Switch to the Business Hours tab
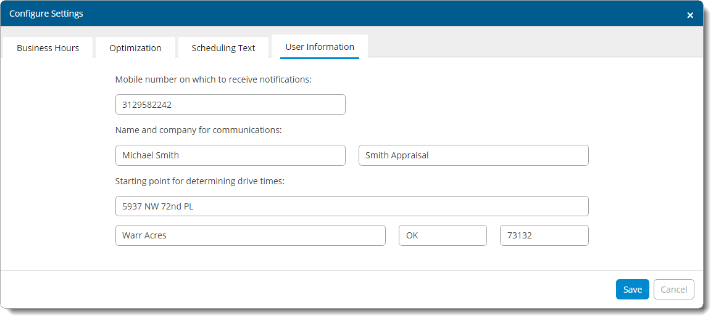This screenshot has height=321, width=716. tap(48, 48)
